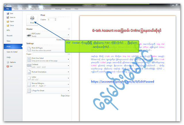The image size is (184, 125).
Task: Select Print in the backstage menu
Action: 13,46
